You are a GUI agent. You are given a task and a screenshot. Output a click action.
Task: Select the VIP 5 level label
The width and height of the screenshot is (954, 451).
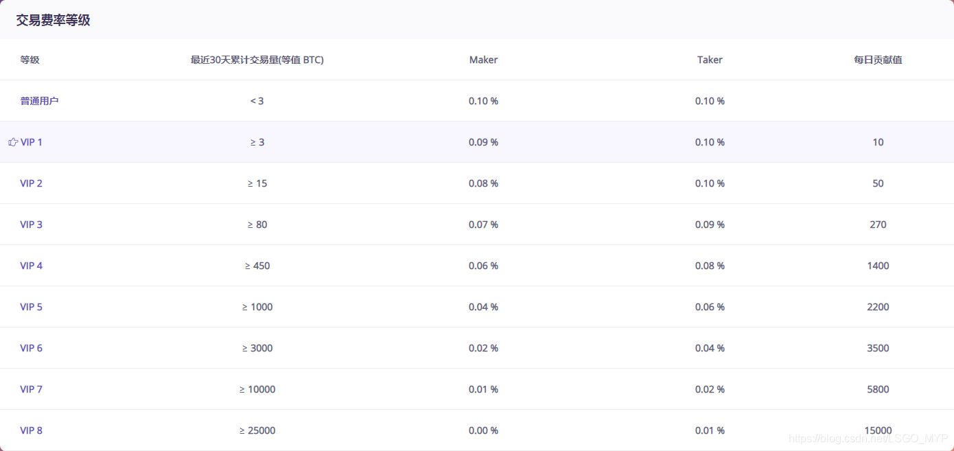(32, 307)
